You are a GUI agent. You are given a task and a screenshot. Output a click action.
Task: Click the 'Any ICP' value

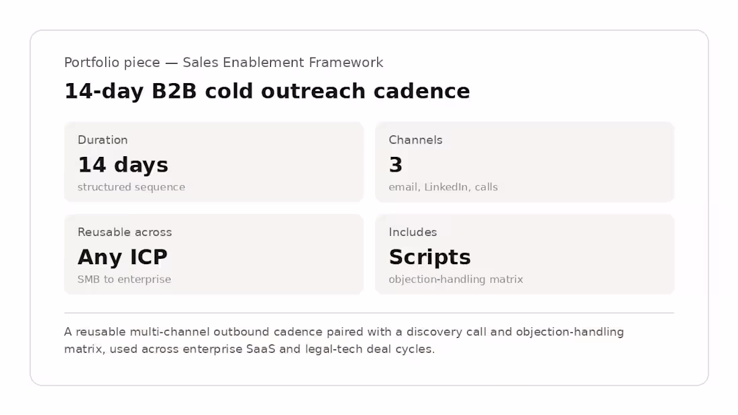(x=123, y=257)
